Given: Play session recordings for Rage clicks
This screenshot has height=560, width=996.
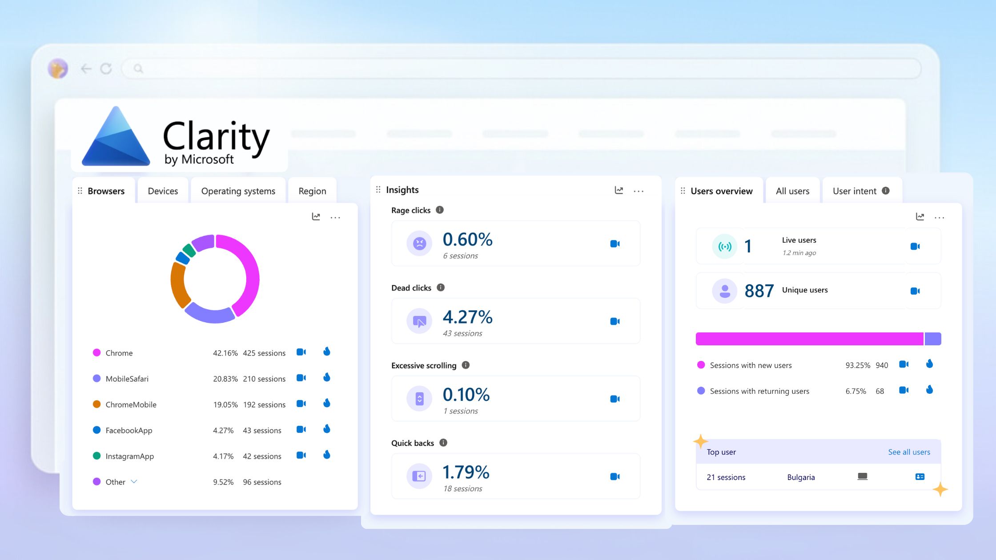Looking at the screenshot, I should point(615,244).
